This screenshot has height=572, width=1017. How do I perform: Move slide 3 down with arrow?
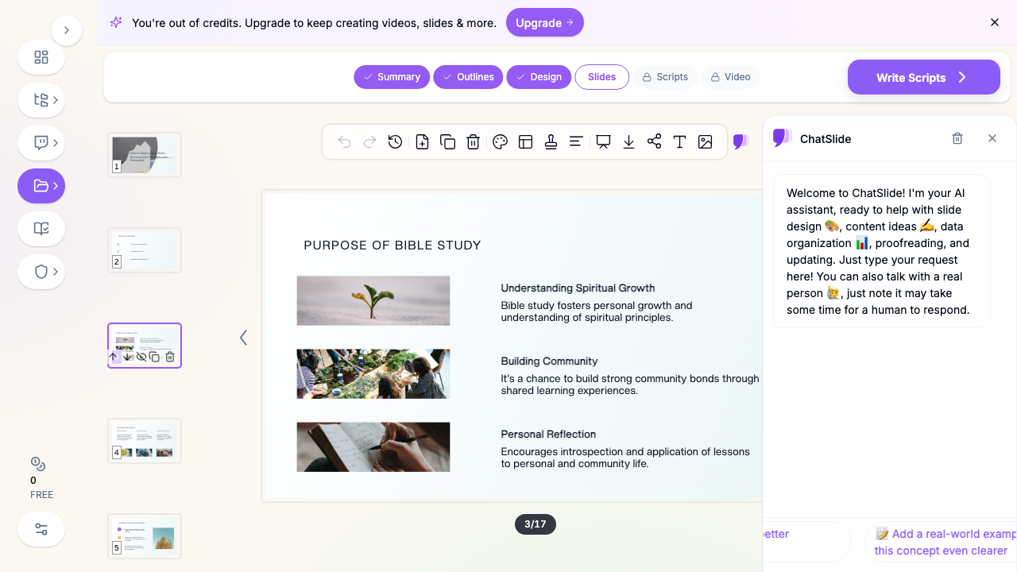[127, 357]
